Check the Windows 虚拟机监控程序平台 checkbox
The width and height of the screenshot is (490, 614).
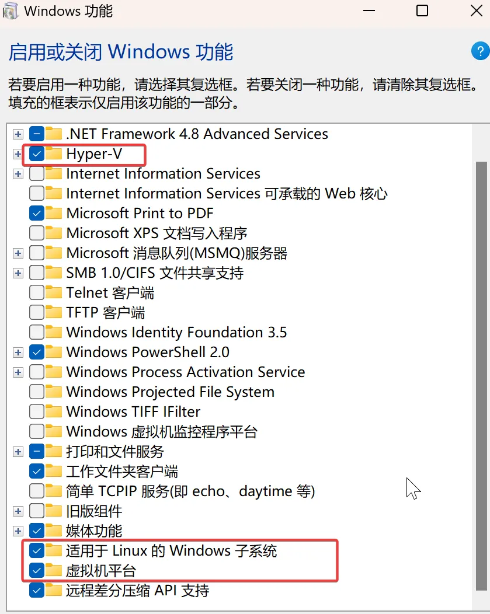(37, 432)
